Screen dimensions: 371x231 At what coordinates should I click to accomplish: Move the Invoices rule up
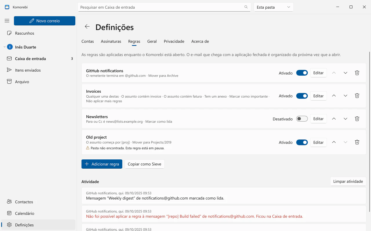[334, 96]
